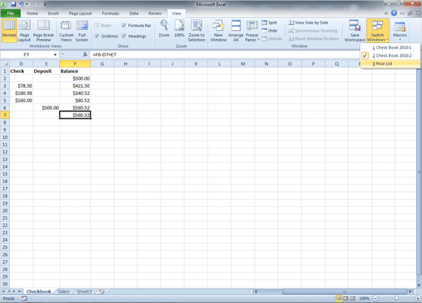Image resolution: width=422 pixels, height=303 pixels.
Task: Switch to Page Layout view
Action: click(24, 31)
